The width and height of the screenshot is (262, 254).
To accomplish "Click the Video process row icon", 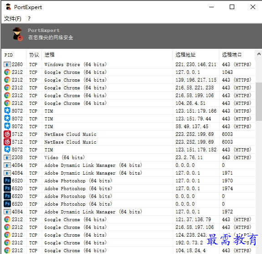I will pyautogui.click(x=7, y=157).
